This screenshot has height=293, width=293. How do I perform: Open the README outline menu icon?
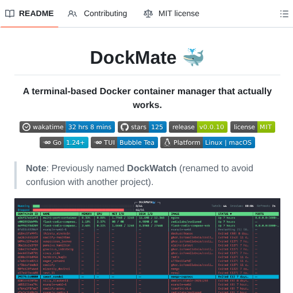284,14
